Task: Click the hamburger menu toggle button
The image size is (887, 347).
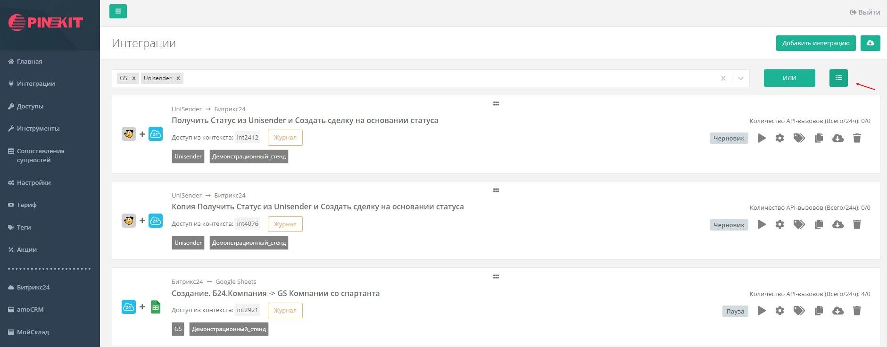Action: click(118, 11)
